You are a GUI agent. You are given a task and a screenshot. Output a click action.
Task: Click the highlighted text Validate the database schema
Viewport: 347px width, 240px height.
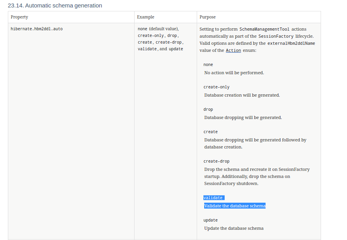(234, 205)
